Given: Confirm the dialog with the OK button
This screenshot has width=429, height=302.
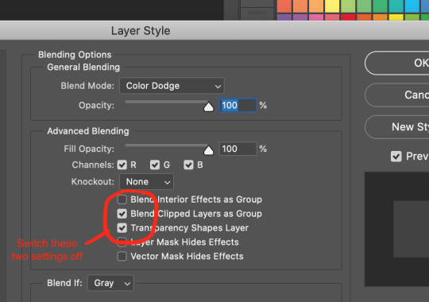Looking at the screenshot, I should coord(397,63).
